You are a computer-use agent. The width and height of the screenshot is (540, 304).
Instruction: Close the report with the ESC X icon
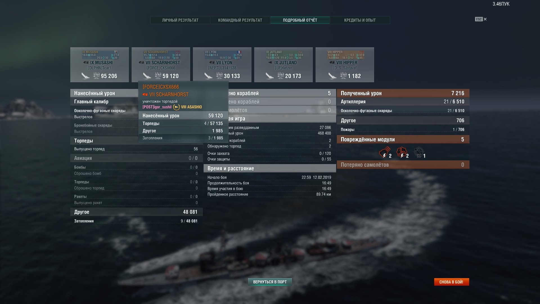[x=481, y=19]
